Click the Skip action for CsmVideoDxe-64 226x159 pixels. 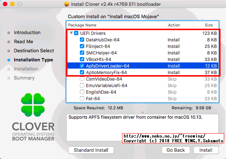point(172,79)
